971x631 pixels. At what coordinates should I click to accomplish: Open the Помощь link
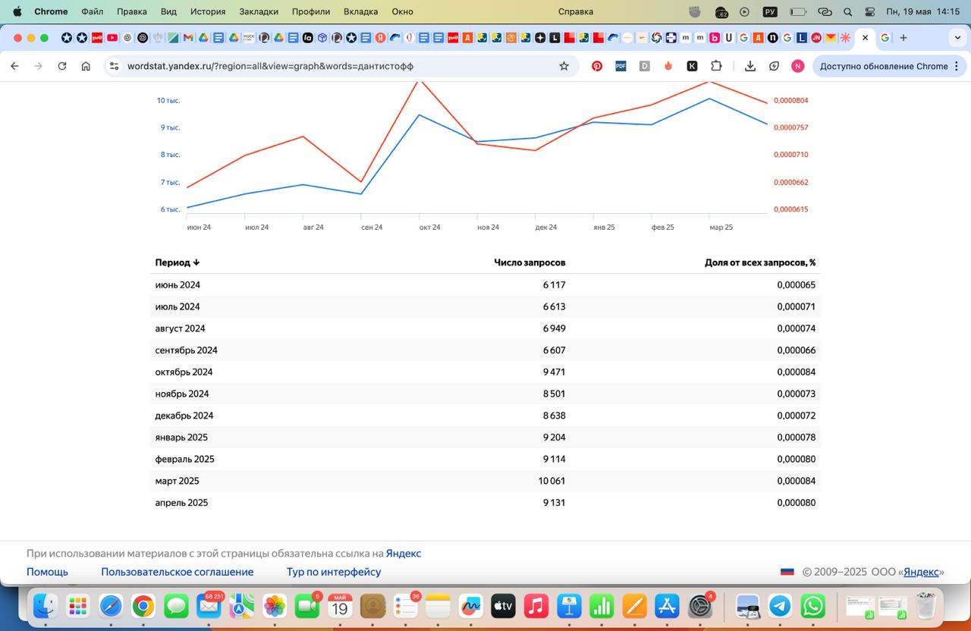pos(47,572)
